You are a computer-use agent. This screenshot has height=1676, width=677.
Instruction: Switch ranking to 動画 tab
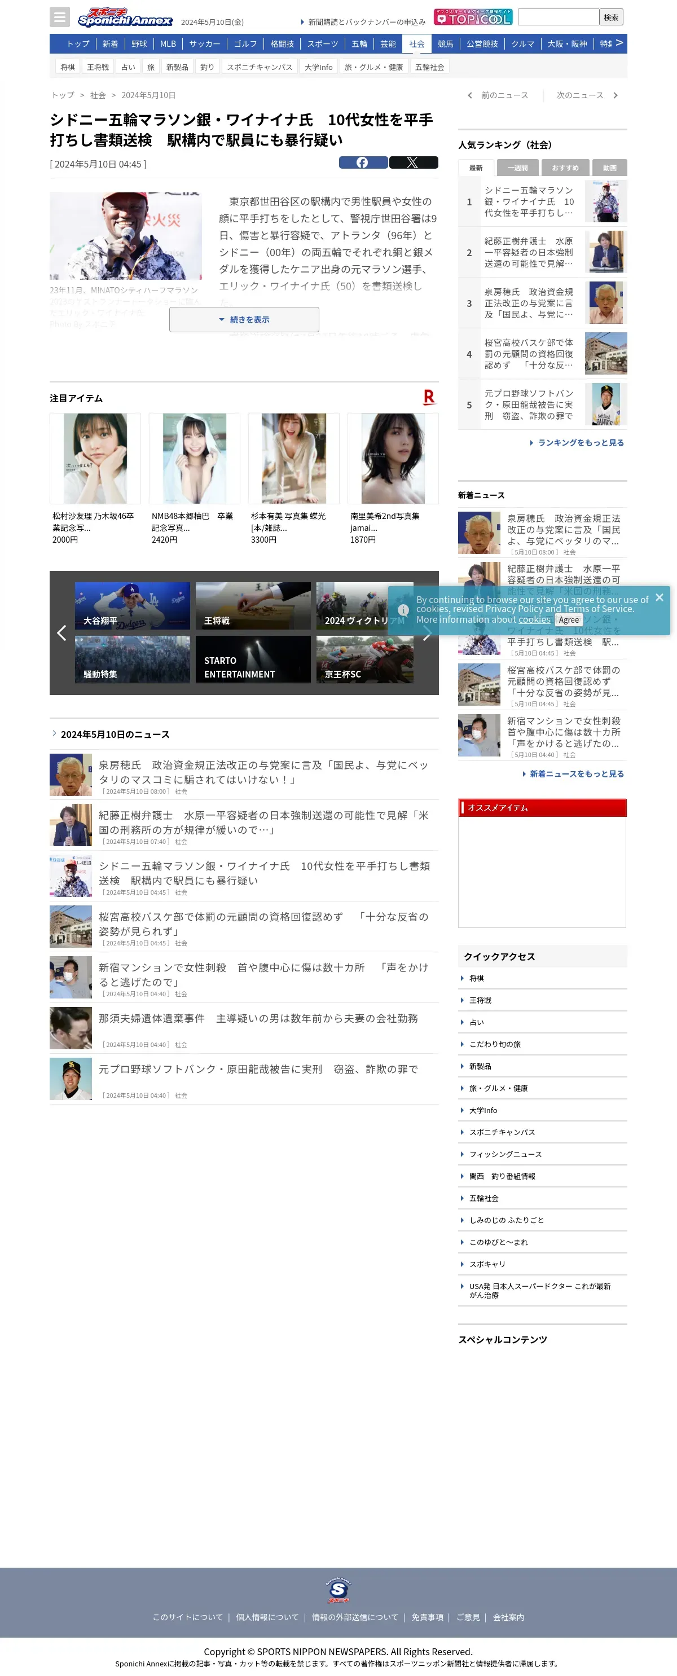click(x=610, y=168)
